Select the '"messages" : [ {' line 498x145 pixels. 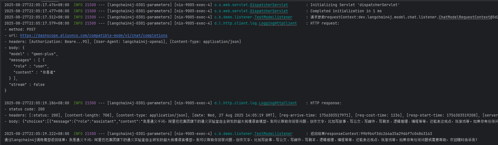[x=27, y=60]
